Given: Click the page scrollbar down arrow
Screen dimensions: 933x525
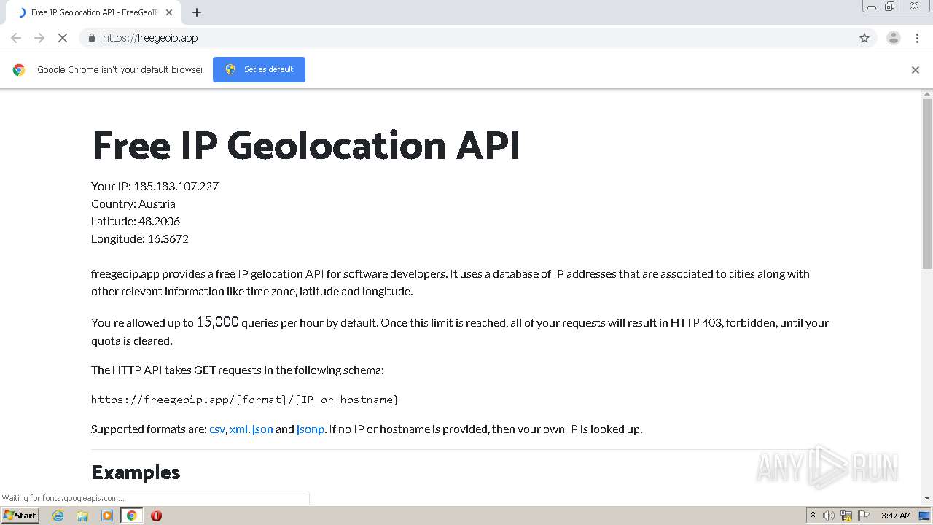Looking at the screenshot, I should click(x=927, y=498).
